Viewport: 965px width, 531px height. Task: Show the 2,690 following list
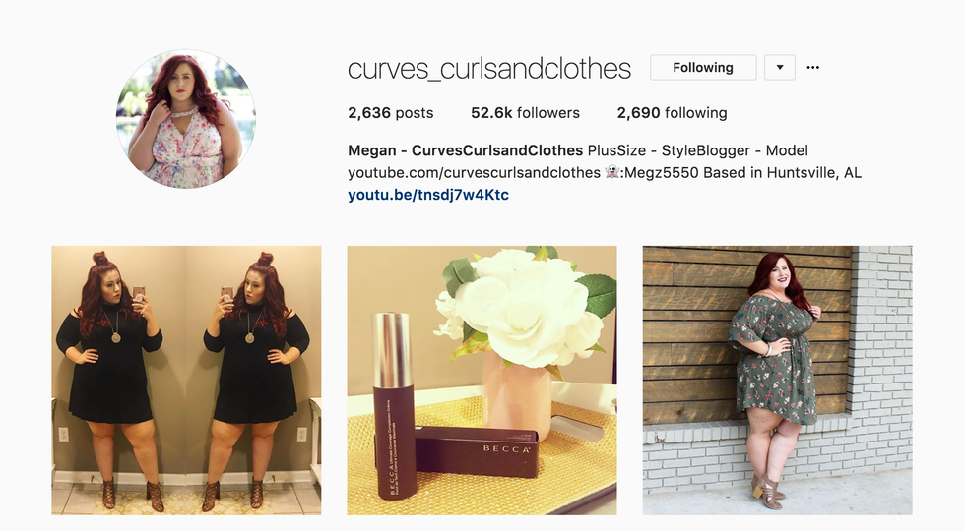coord(672,113)
